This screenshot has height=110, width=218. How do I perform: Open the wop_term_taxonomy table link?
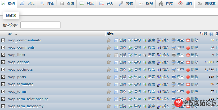coord(26,106)
